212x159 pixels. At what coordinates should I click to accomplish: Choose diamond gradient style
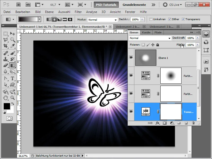70,19
